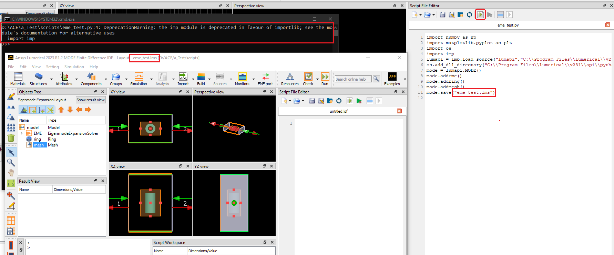Image resolution: width=614 pixels, height=255 pixels.
Task: Expand the EME node in Objects Tree
Action: pos(22,133)
